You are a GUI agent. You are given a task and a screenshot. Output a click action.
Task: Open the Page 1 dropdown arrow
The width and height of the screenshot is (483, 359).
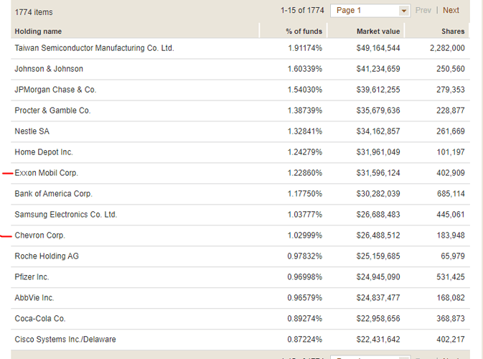click(x=403, y=11)
